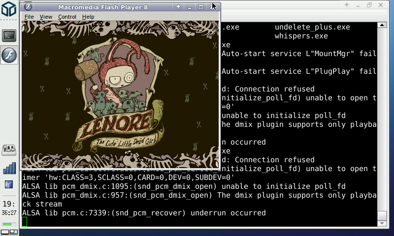Viewport: 394px width, 236px height.
Task: Open the File menu in Flash Player
Action: click(29, 17)
